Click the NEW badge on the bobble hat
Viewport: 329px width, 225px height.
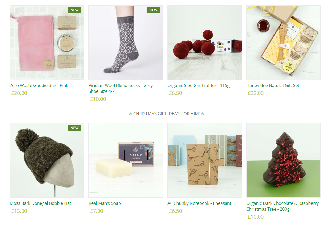tap(75, 128)
